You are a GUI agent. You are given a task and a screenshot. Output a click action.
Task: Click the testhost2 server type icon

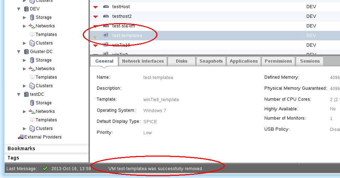coord(106,16)
